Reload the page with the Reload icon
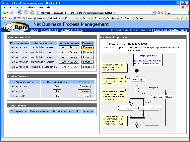This screenshot has height=142, width=190. [x=20, y=13]
